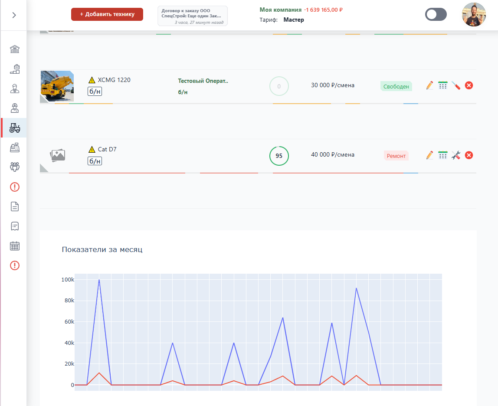The height and width of the screenshot is (406, 498).
Task: Open 'Тестовый Операт..' operator link
Action: [x=203, y=81]
